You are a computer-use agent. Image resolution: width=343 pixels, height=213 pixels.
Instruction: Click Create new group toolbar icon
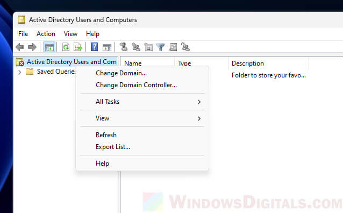point(136,47)
